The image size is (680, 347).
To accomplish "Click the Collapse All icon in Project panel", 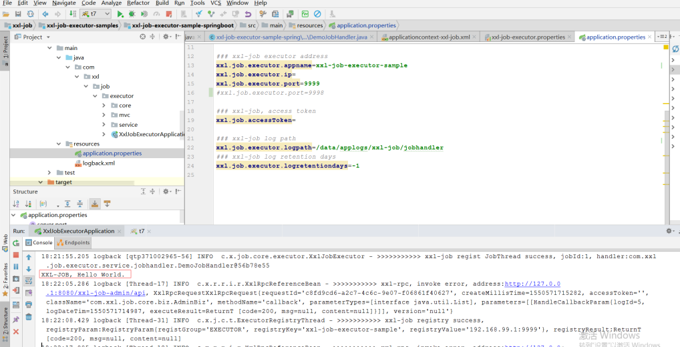I will coord(152,37).
